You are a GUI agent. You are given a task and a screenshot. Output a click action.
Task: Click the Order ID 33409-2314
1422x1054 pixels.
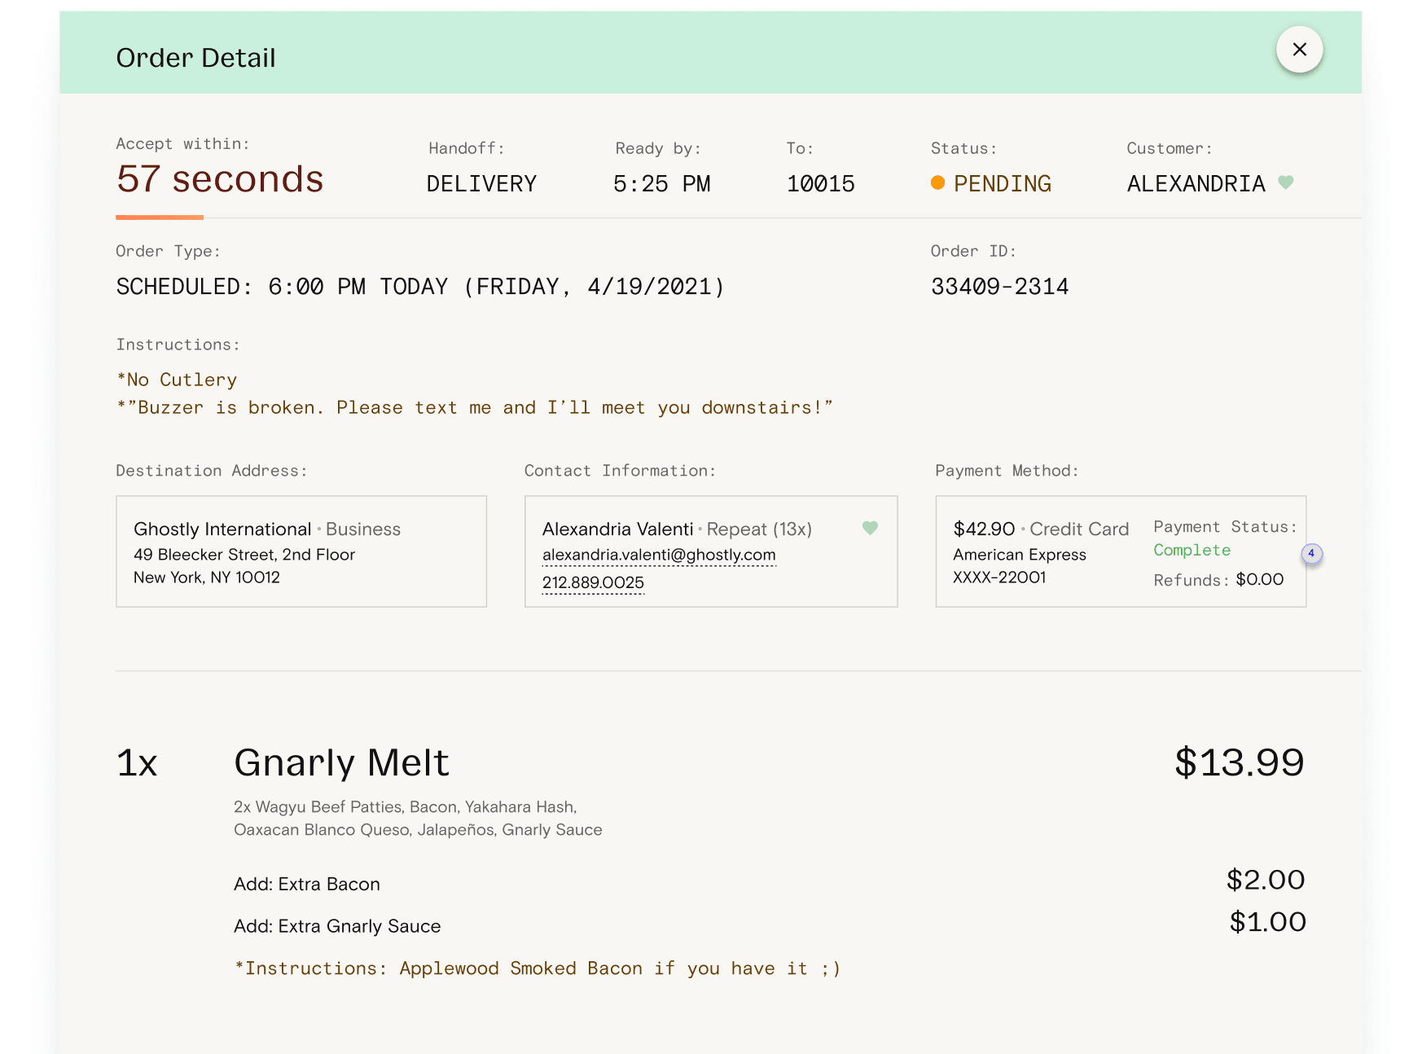(999, 287)
